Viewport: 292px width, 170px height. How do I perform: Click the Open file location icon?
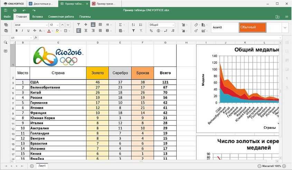click(277, 17)
